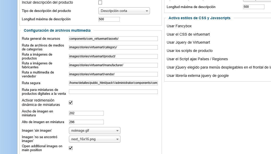Click 'Usar los scripts de producto' label
This screenshot has width=271, height=154.
pos(190,51)
